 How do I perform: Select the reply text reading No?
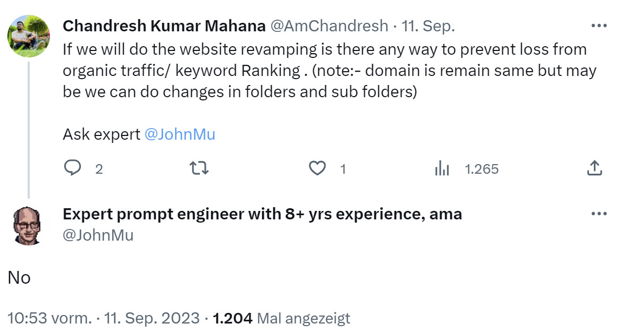tap(19, 277)
